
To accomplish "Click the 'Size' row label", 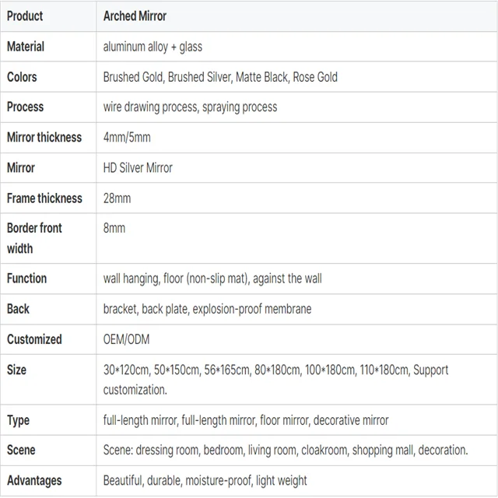I will click(x=16, y=370).
